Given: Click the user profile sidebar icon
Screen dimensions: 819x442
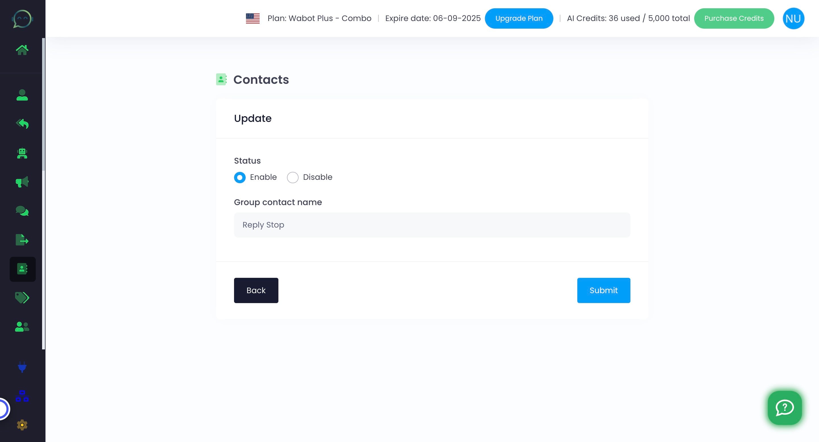Looking at the screenshot, I should [22, 95].
